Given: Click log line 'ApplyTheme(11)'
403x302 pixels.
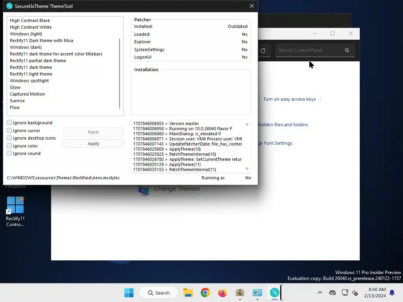Looking at the screenshot, I should 167,164.
